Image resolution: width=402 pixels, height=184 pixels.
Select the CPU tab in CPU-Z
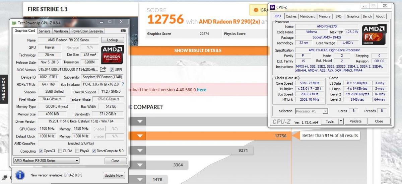pyautogui.click(x=278, y=16)
